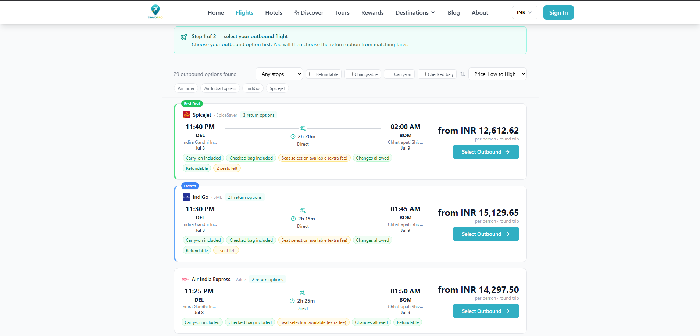
Task: Filter by Air India airline chip
Action: (186, 88)
